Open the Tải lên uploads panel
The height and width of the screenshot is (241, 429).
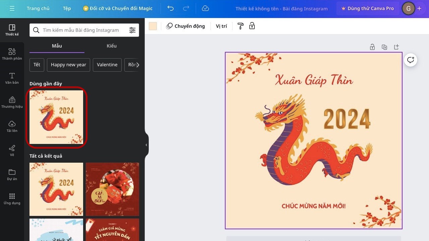[x=12, y=127]
